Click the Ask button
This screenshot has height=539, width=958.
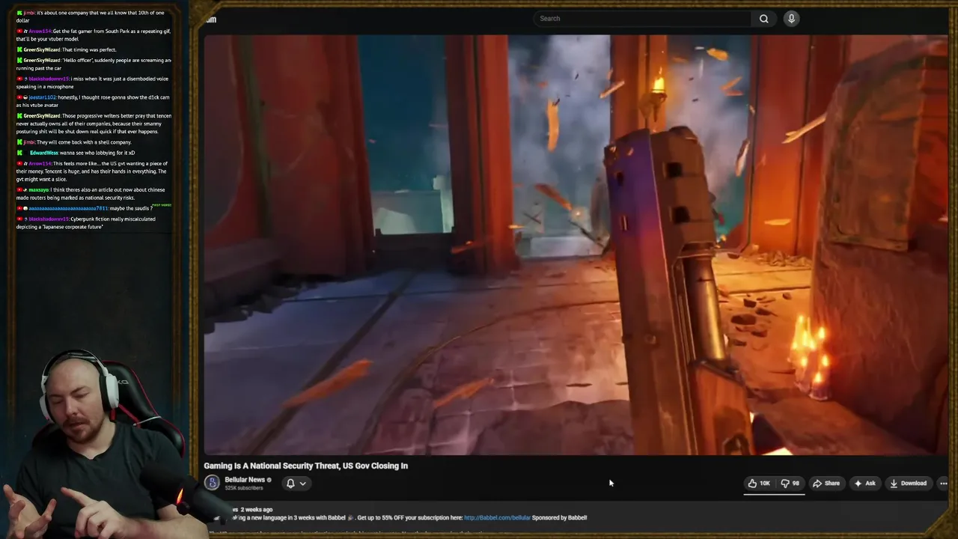[x=864, y=484]
